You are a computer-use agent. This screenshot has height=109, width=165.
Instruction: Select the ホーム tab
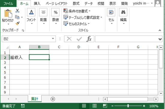tap(24, 4)
